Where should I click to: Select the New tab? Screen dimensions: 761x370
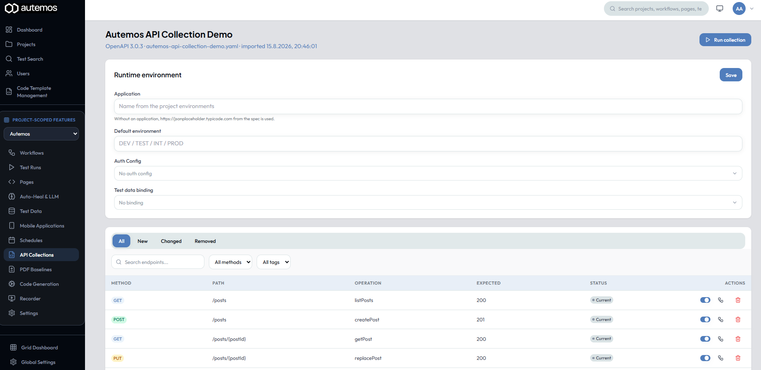click(142, 241)
